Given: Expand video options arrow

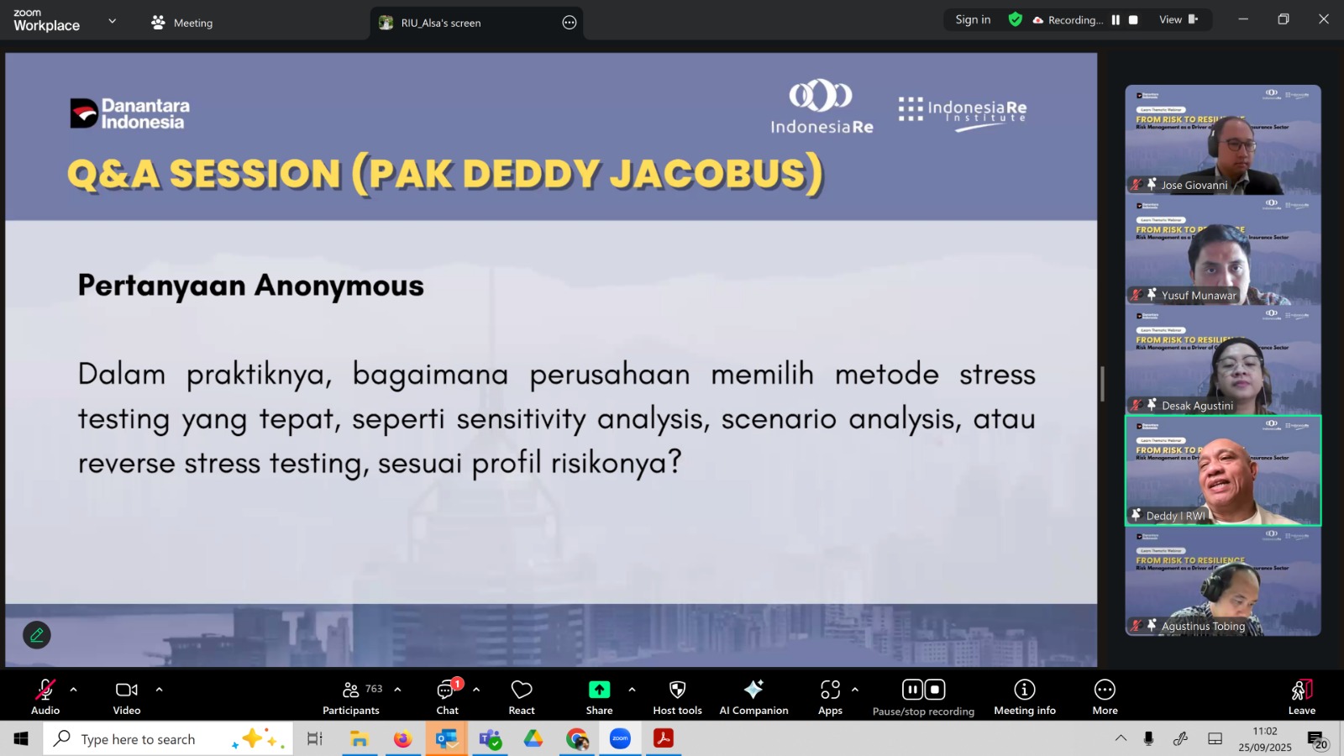Looking at the screenshot, I should coord(159,690).
